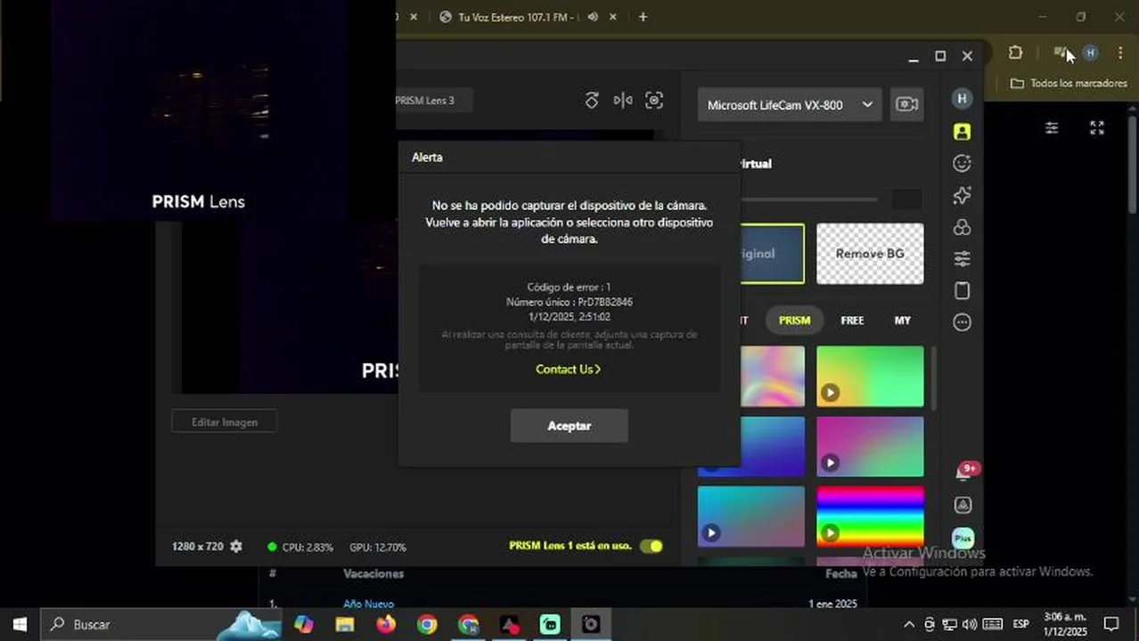Select the pastel holographic background thumbnail
Image resolution: width=1139 pixels, height=641 pixels.
772,376
